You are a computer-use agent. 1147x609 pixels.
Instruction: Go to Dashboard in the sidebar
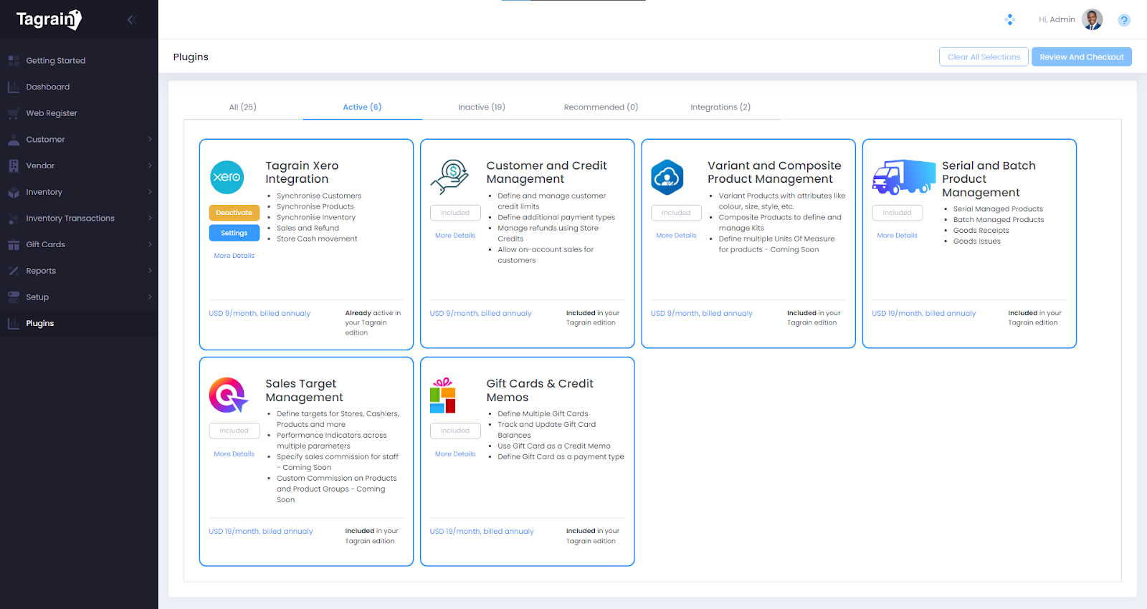click(x=48, y=87)
